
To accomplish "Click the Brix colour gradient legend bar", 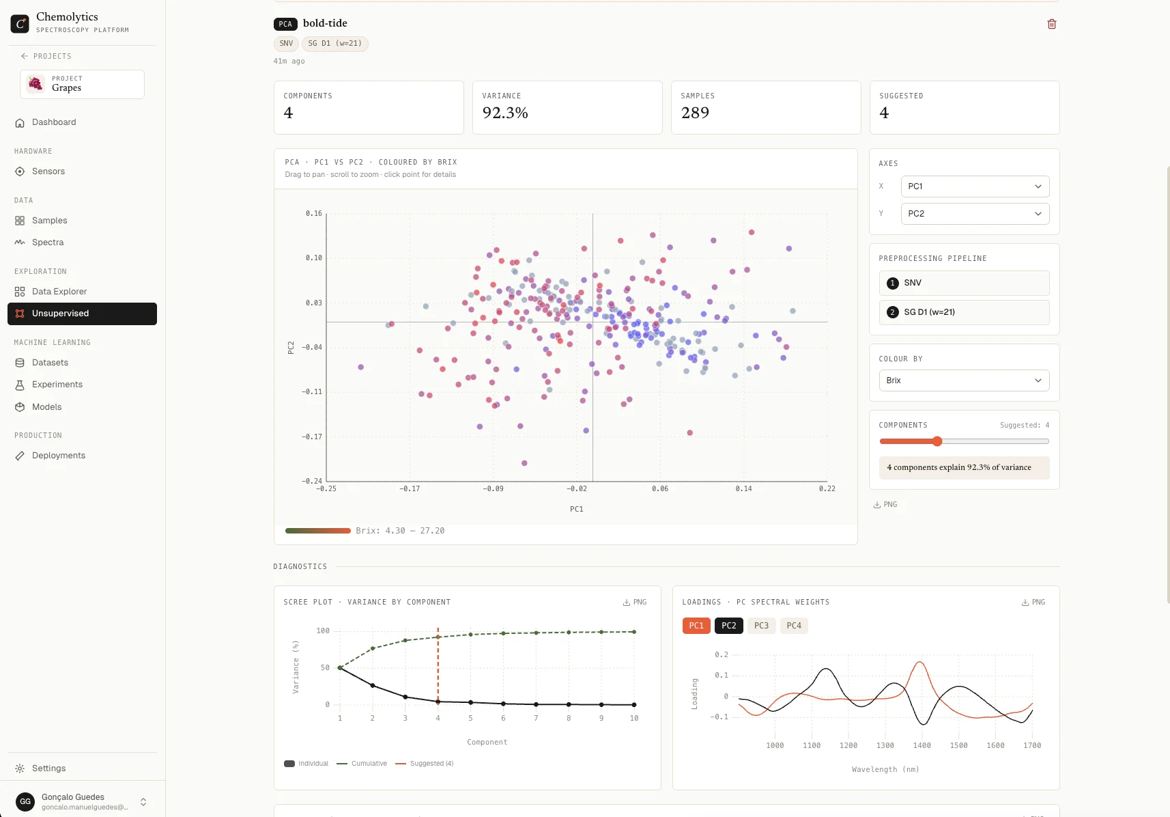I will coord(318,531).
